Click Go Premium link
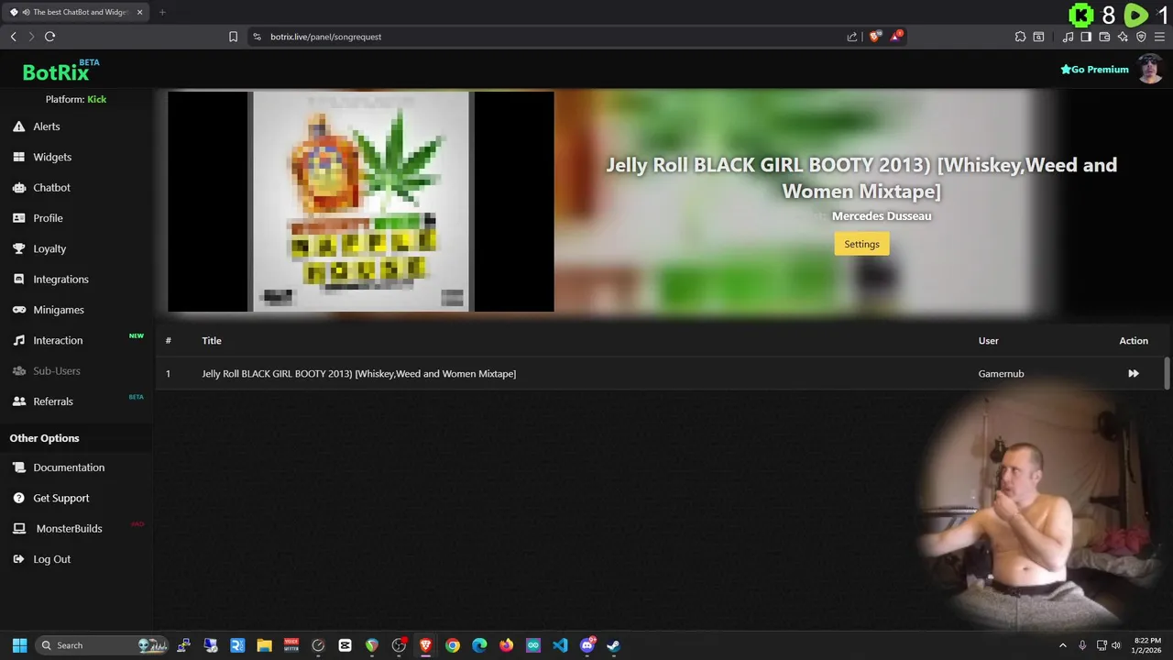 [1094, 70]
